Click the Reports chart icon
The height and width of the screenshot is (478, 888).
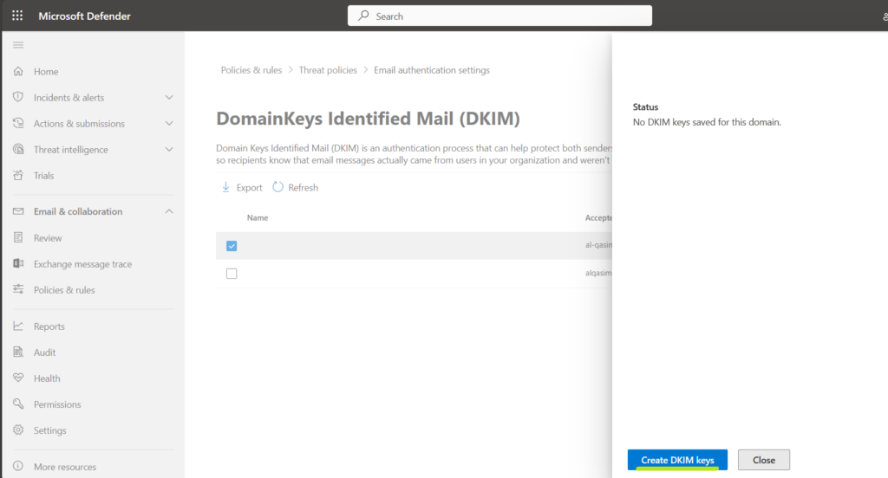coord(18,326)
